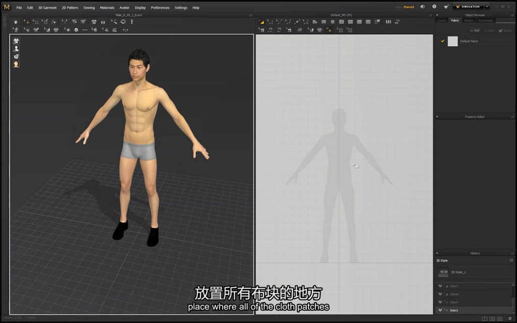Viewport: 517px width, 323px height.
Task: Click the horizontal line icon in 3D toolbar
Action: click(85, 30)
